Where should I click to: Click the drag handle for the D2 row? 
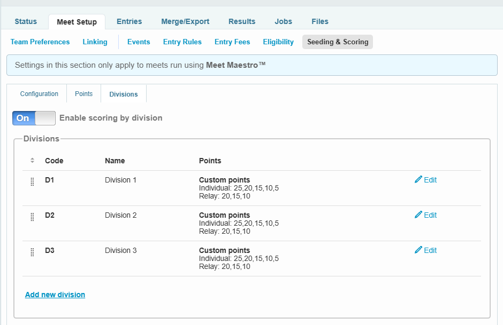click(32, 217)
